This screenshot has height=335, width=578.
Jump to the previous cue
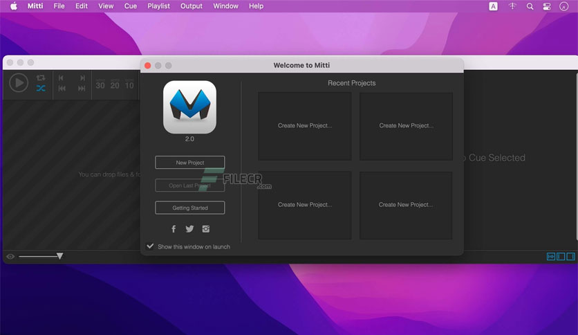62,78
